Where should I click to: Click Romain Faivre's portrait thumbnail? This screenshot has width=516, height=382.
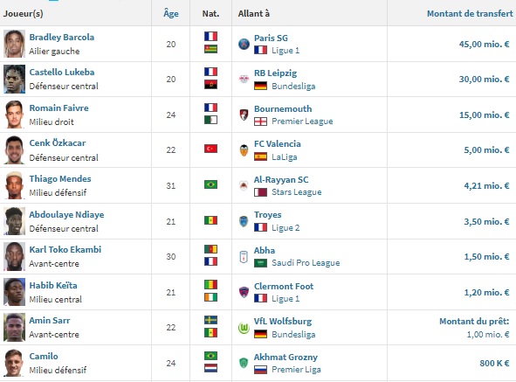click(14, 115)
